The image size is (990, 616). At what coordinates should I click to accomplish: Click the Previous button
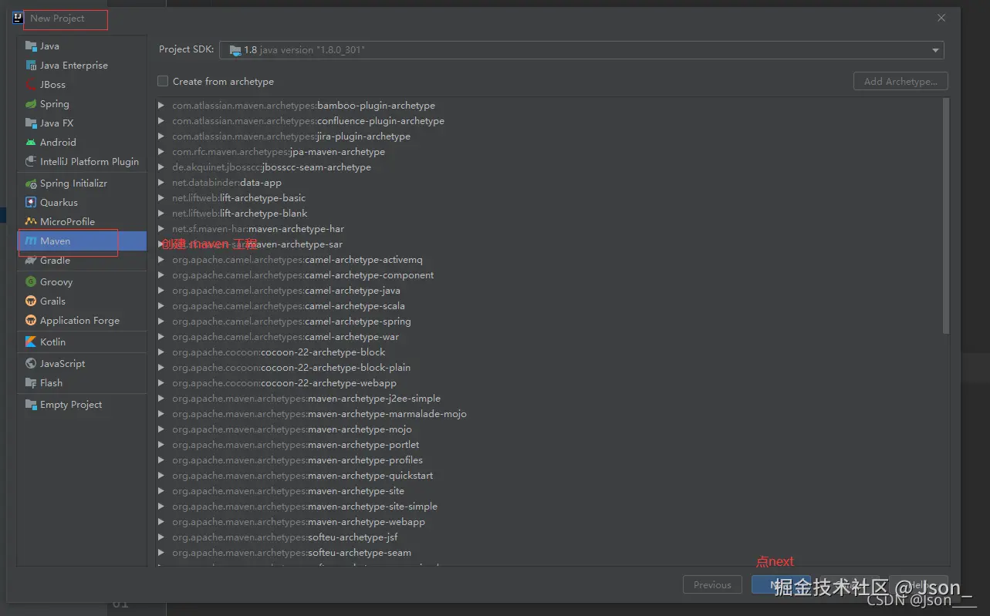pyautogui.click(x=712, y=585)
